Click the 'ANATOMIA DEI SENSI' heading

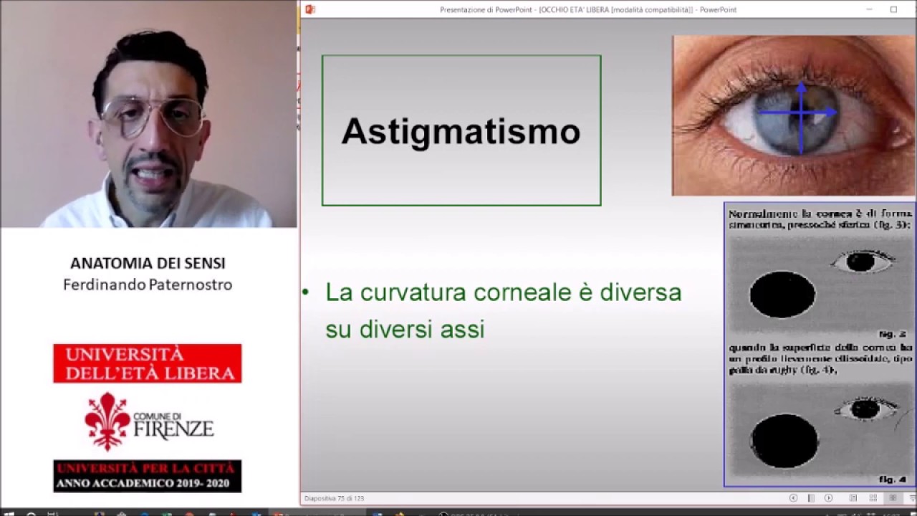click(x=148, y=263)
